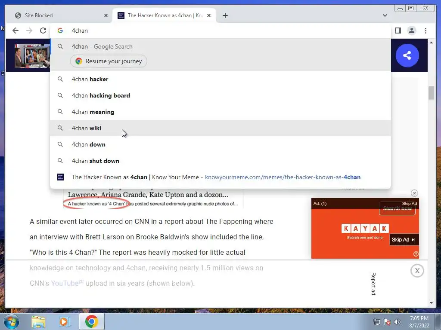This screenshot has width=441, height=330.
Task: Choose the 4chan shut down suggestion
Action: click(220, 161)
